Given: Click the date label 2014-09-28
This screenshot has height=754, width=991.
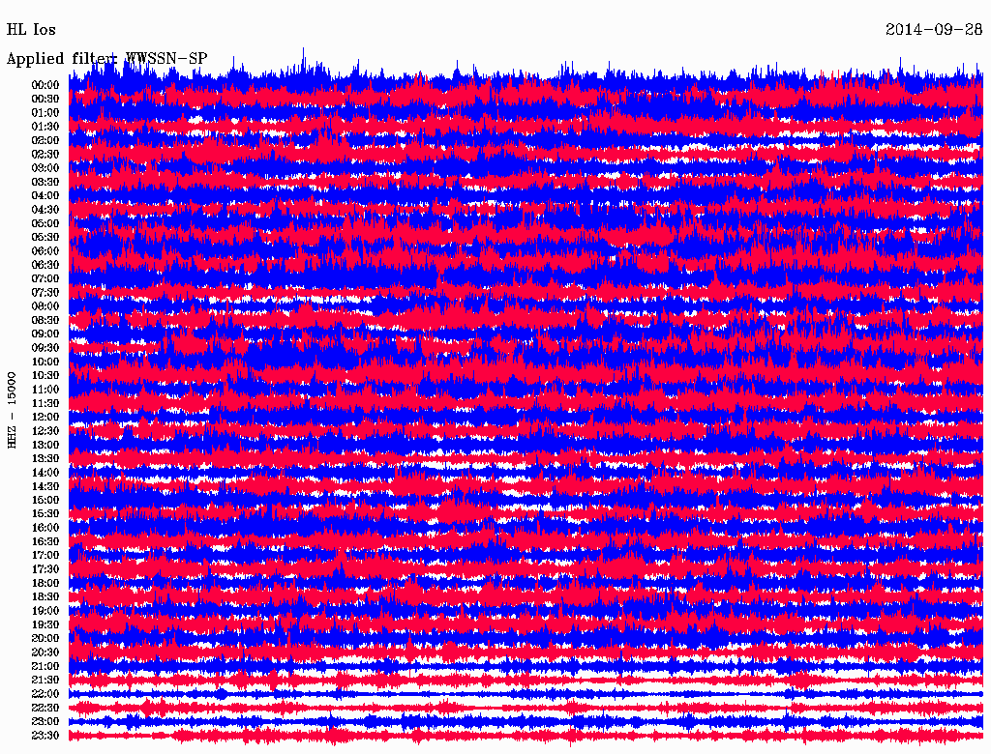Looking at the screenshot, I should tap(934, 29).
